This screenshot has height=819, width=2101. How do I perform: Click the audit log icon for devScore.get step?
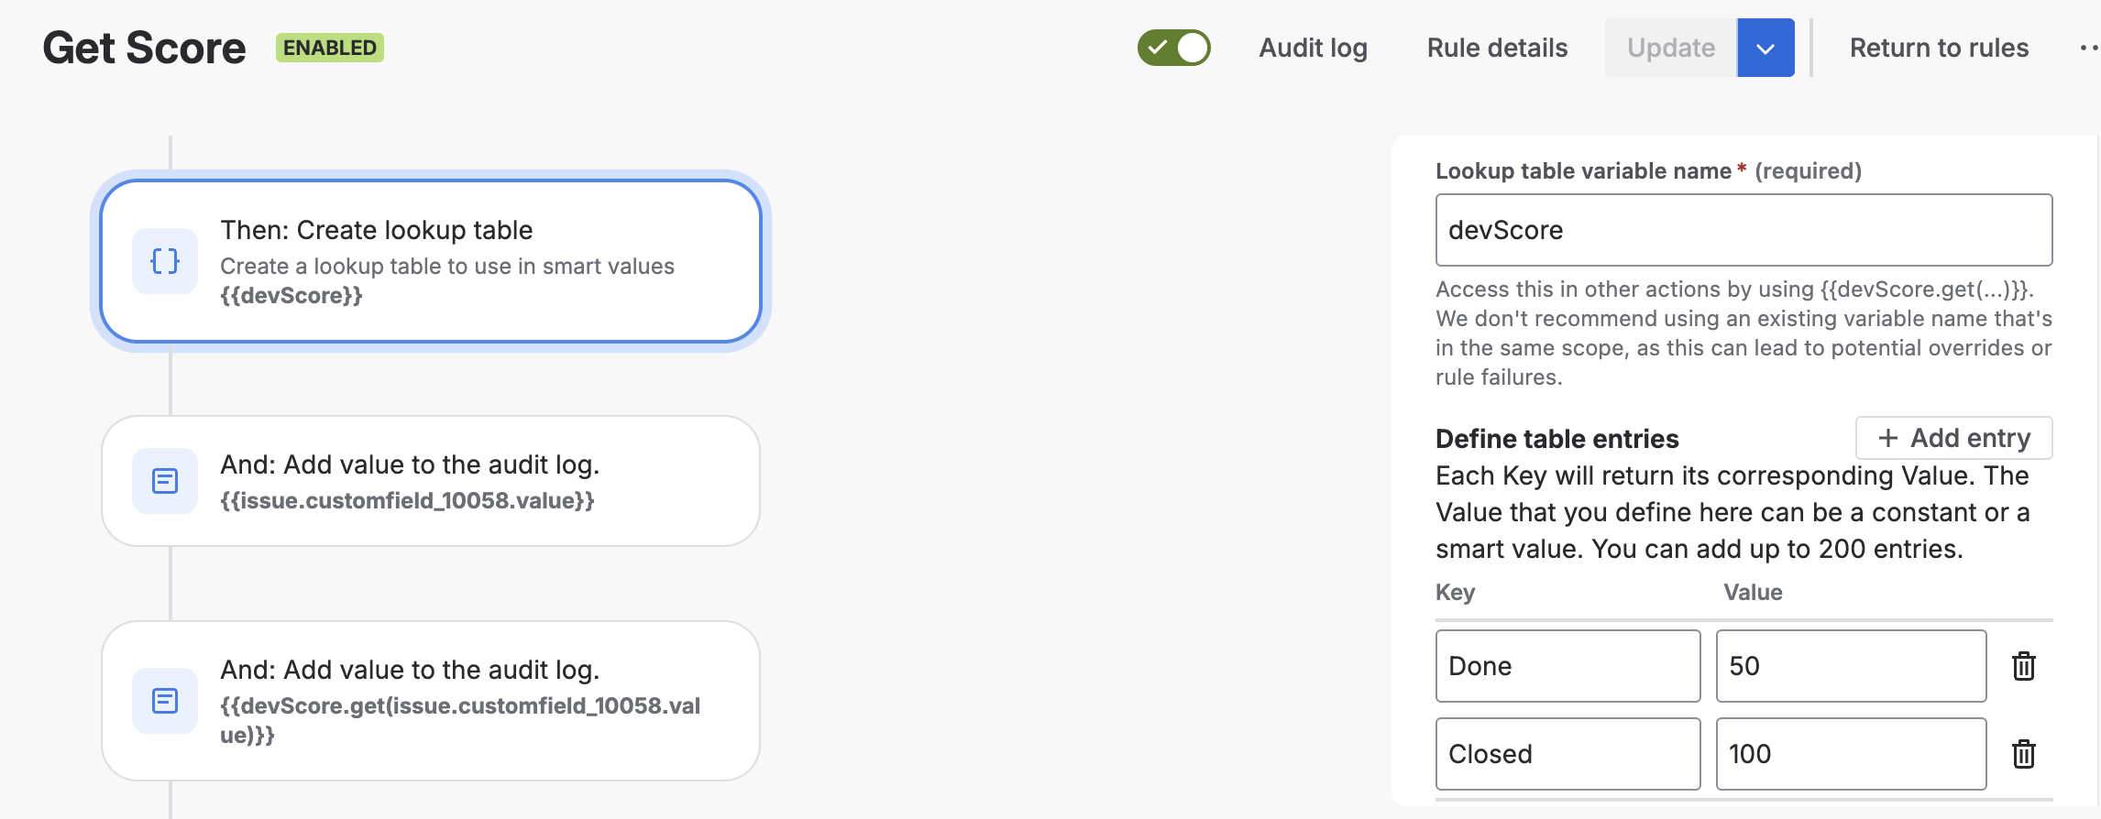point(165,701)
